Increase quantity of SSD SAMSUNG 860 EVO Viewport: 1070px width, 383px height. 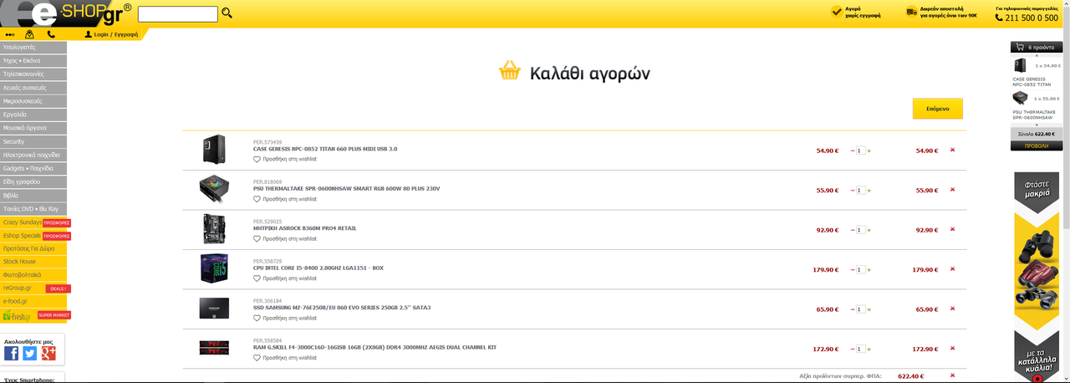pyautogui.click(x=869, y=309)
